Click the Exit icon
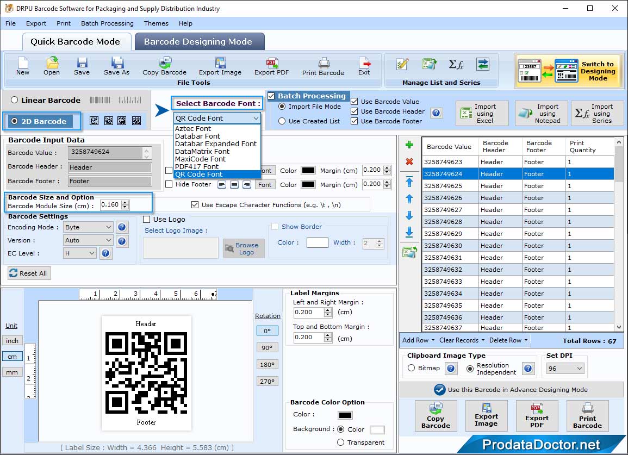 click(x=364, y=66)
